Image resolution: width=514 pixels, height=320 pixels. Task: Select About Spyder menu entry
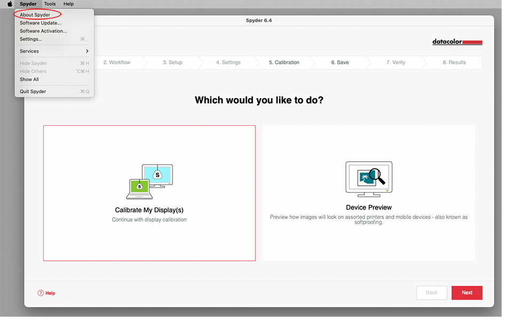tap(35, 15)
